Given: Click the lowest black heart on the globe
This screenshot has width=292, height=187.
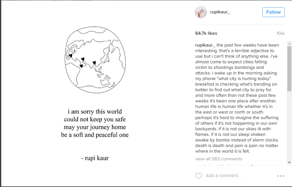Looking at the screenshot, I should point(81,66).
